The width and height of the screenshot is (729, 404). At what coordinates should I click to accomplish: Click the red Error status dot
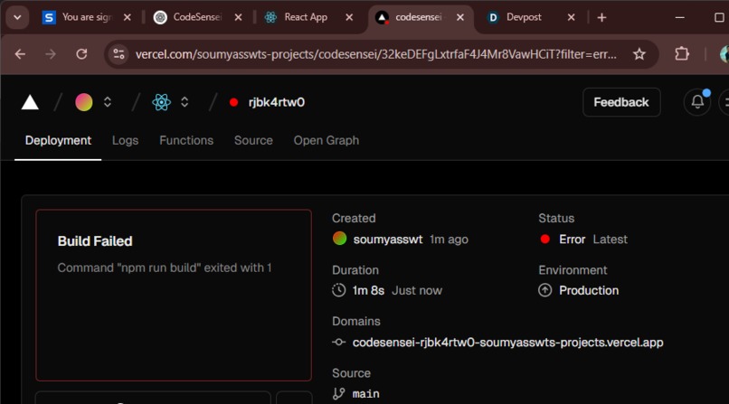click(x=545, y=240)
